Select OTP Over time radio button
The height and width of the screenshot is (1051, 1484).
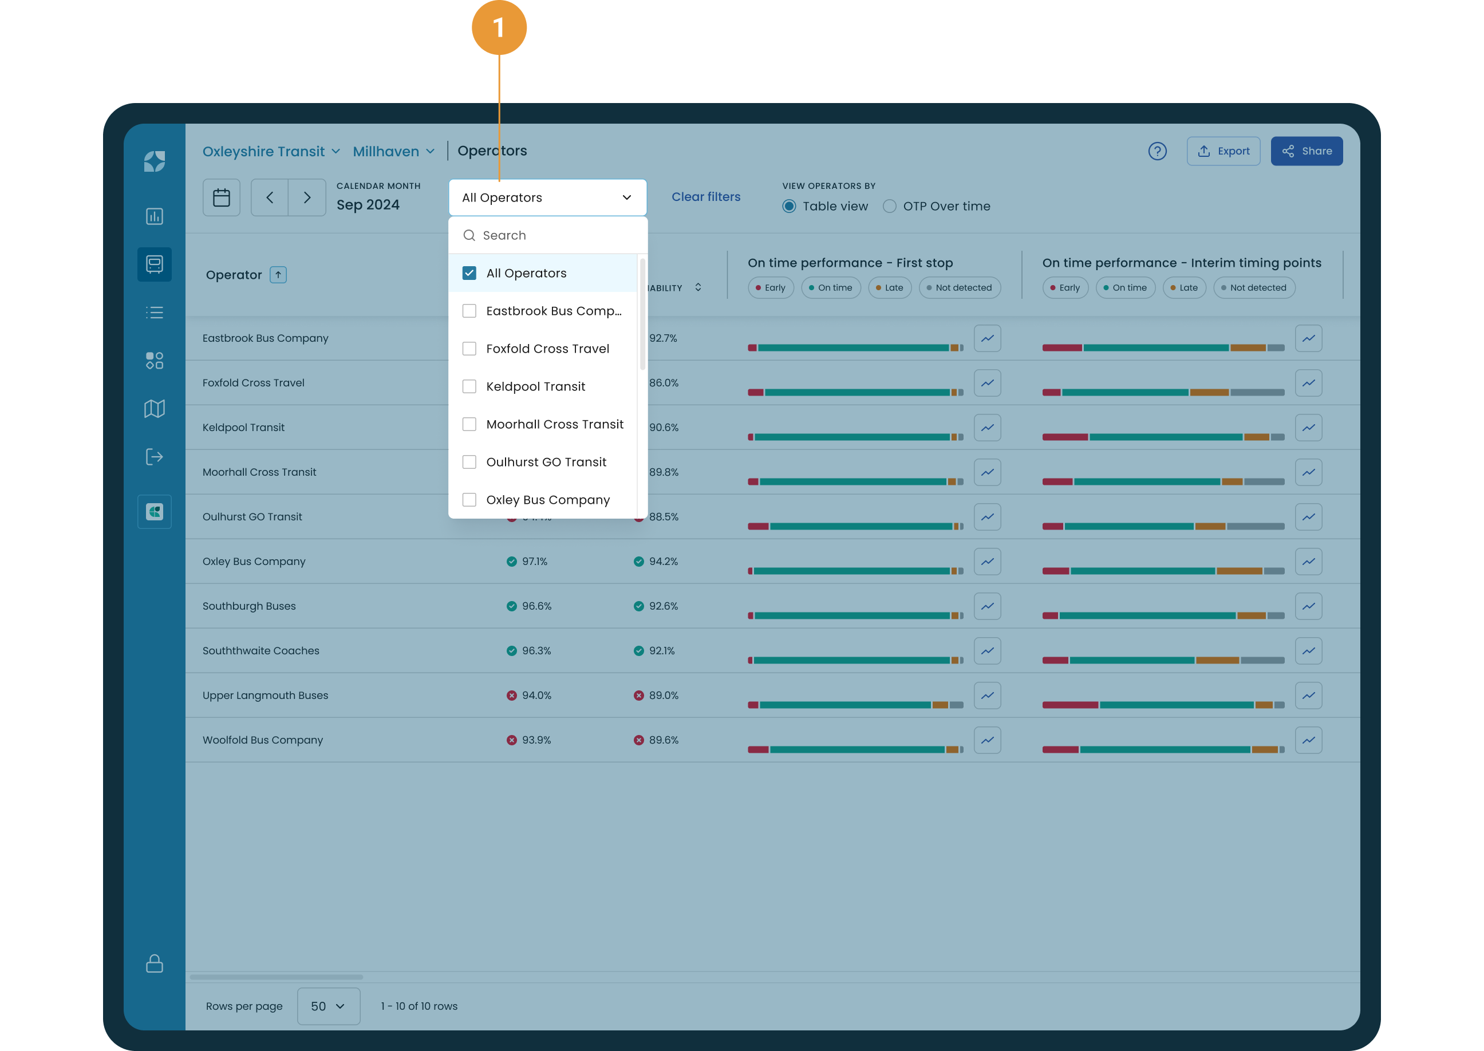click(x=890, y=207)
